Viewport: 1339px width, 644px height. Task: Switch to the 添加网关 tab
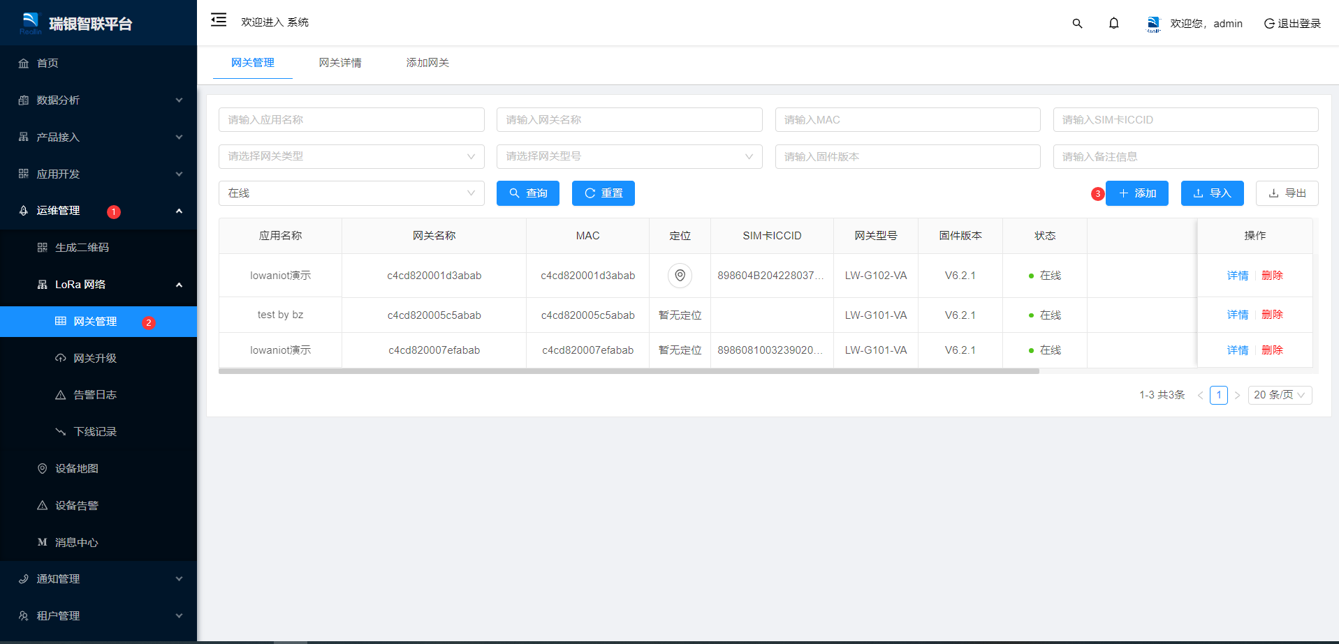click(427, 63)
